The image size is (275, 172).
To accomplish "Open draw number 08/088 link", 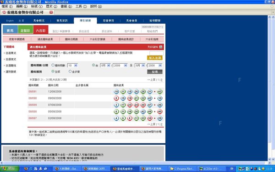I will pos(33,111).
